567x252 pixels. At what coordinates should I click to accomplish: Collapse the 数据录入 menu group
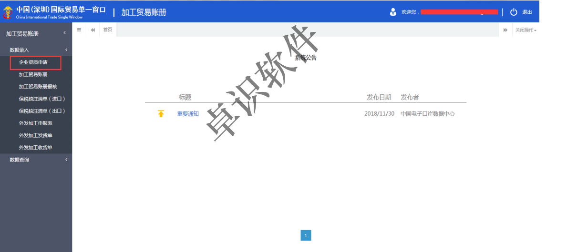(66, 50)
